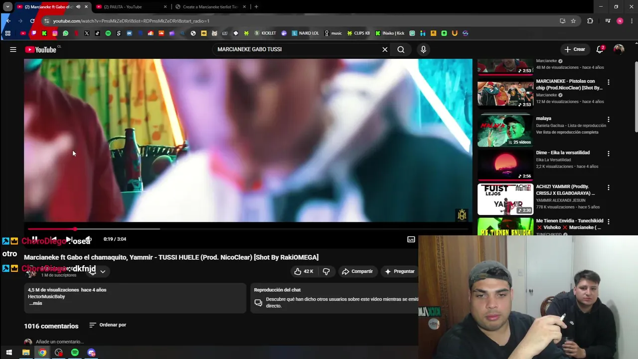Open the YouTube guide hamburger menu

[x=13, y=49]
